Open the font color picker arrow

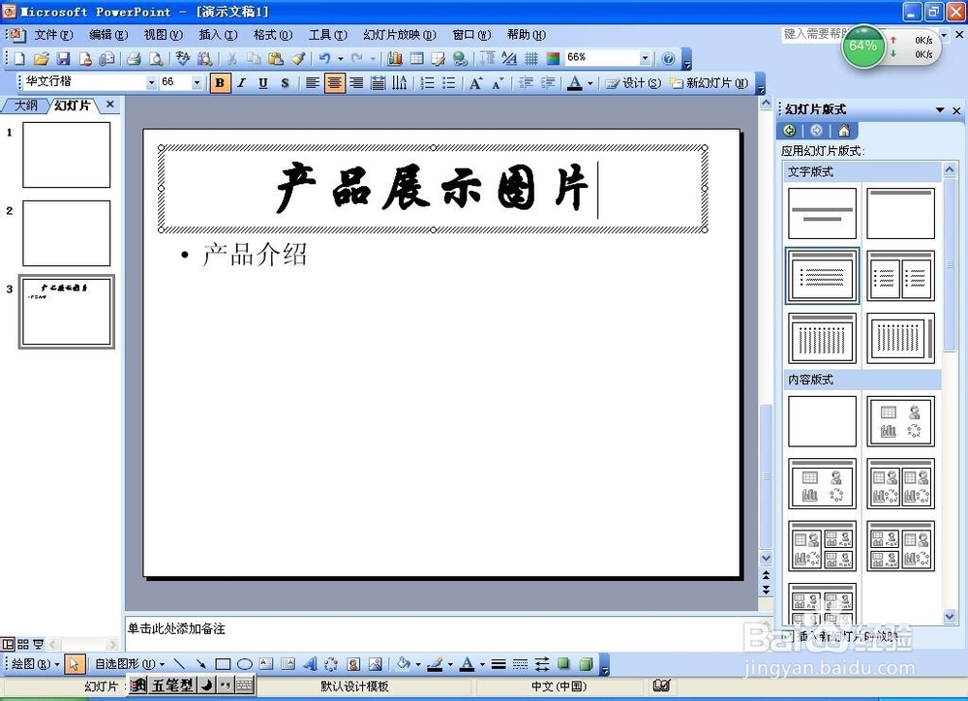click(590, 82)
